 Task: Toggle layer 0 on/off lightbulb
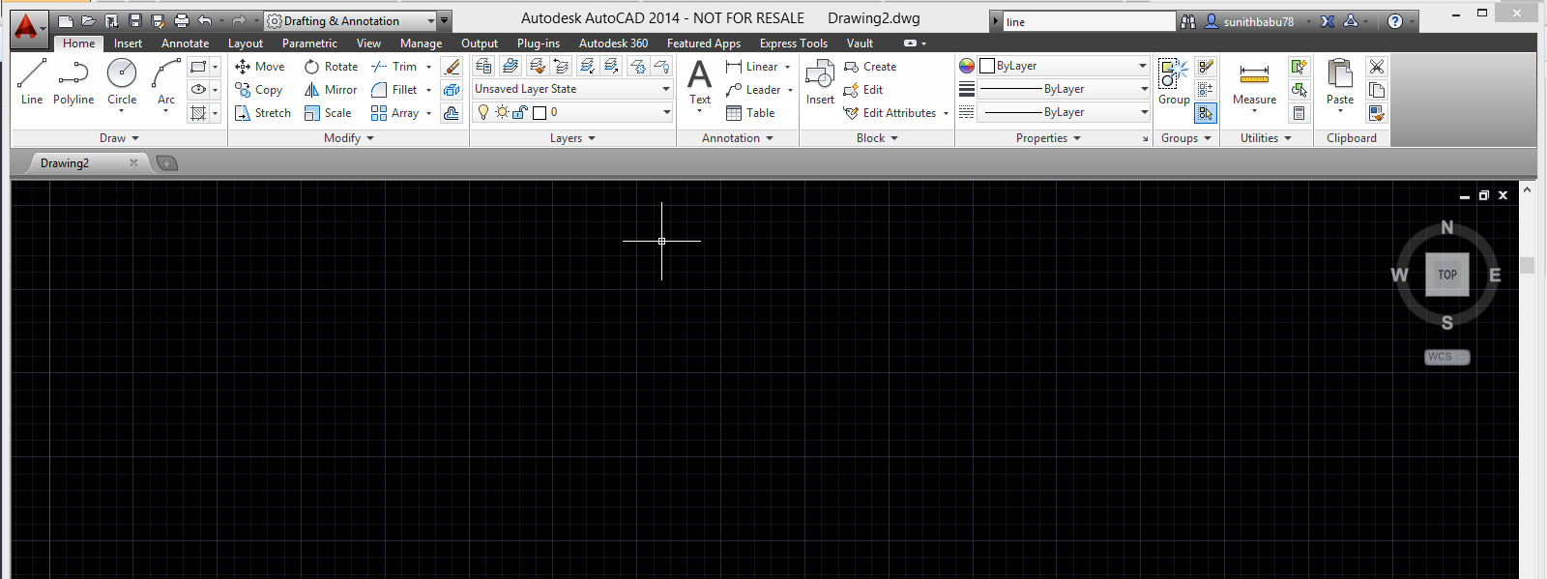483,112
